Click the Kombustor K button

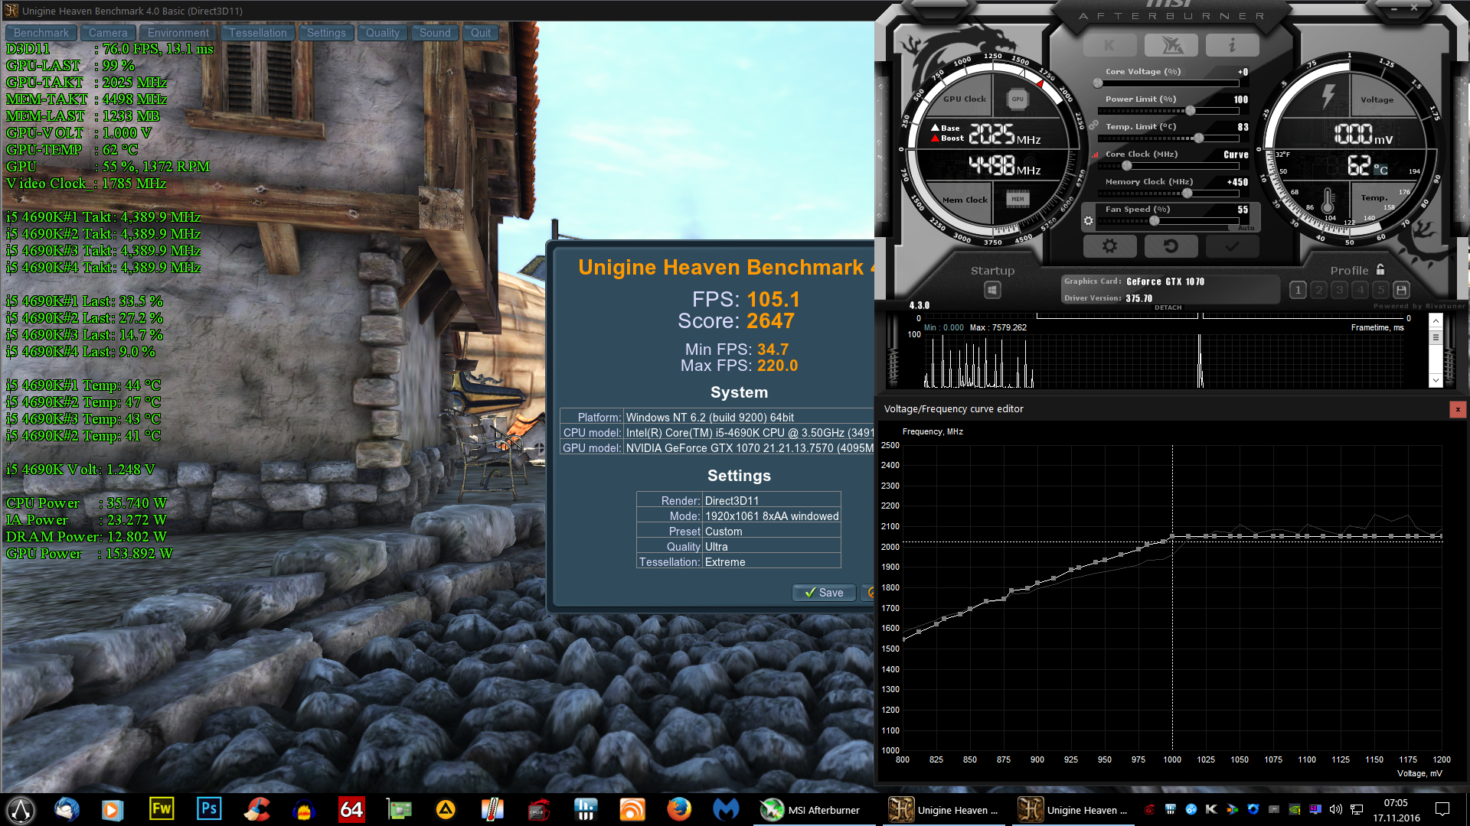[1109, 46]
